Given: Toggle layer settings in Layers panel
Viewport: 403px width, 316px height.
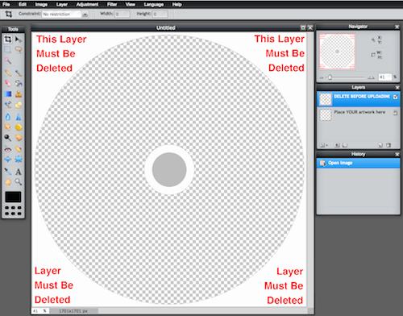Looking at the screenshot, I should point(323,145).
